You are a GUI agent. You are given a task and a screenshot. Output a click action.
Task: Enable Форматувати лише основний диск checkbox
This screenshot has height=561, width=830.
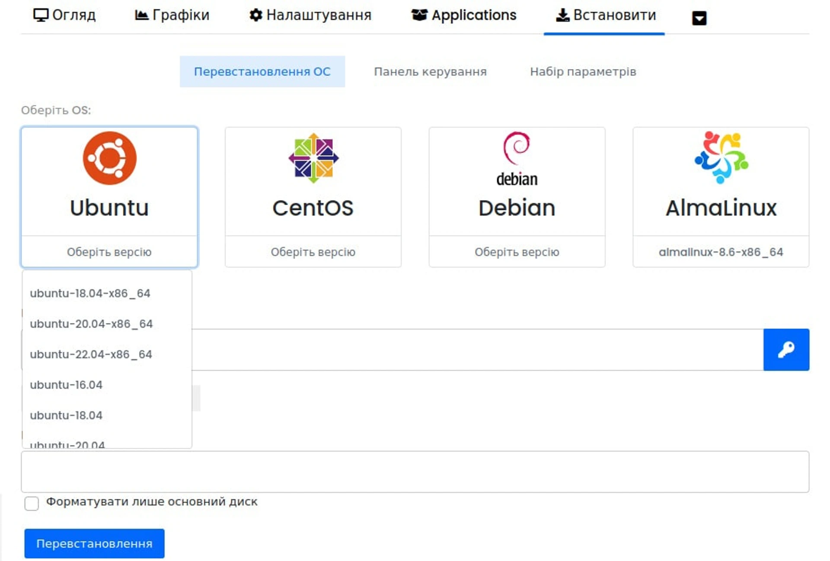pos(32,503)
